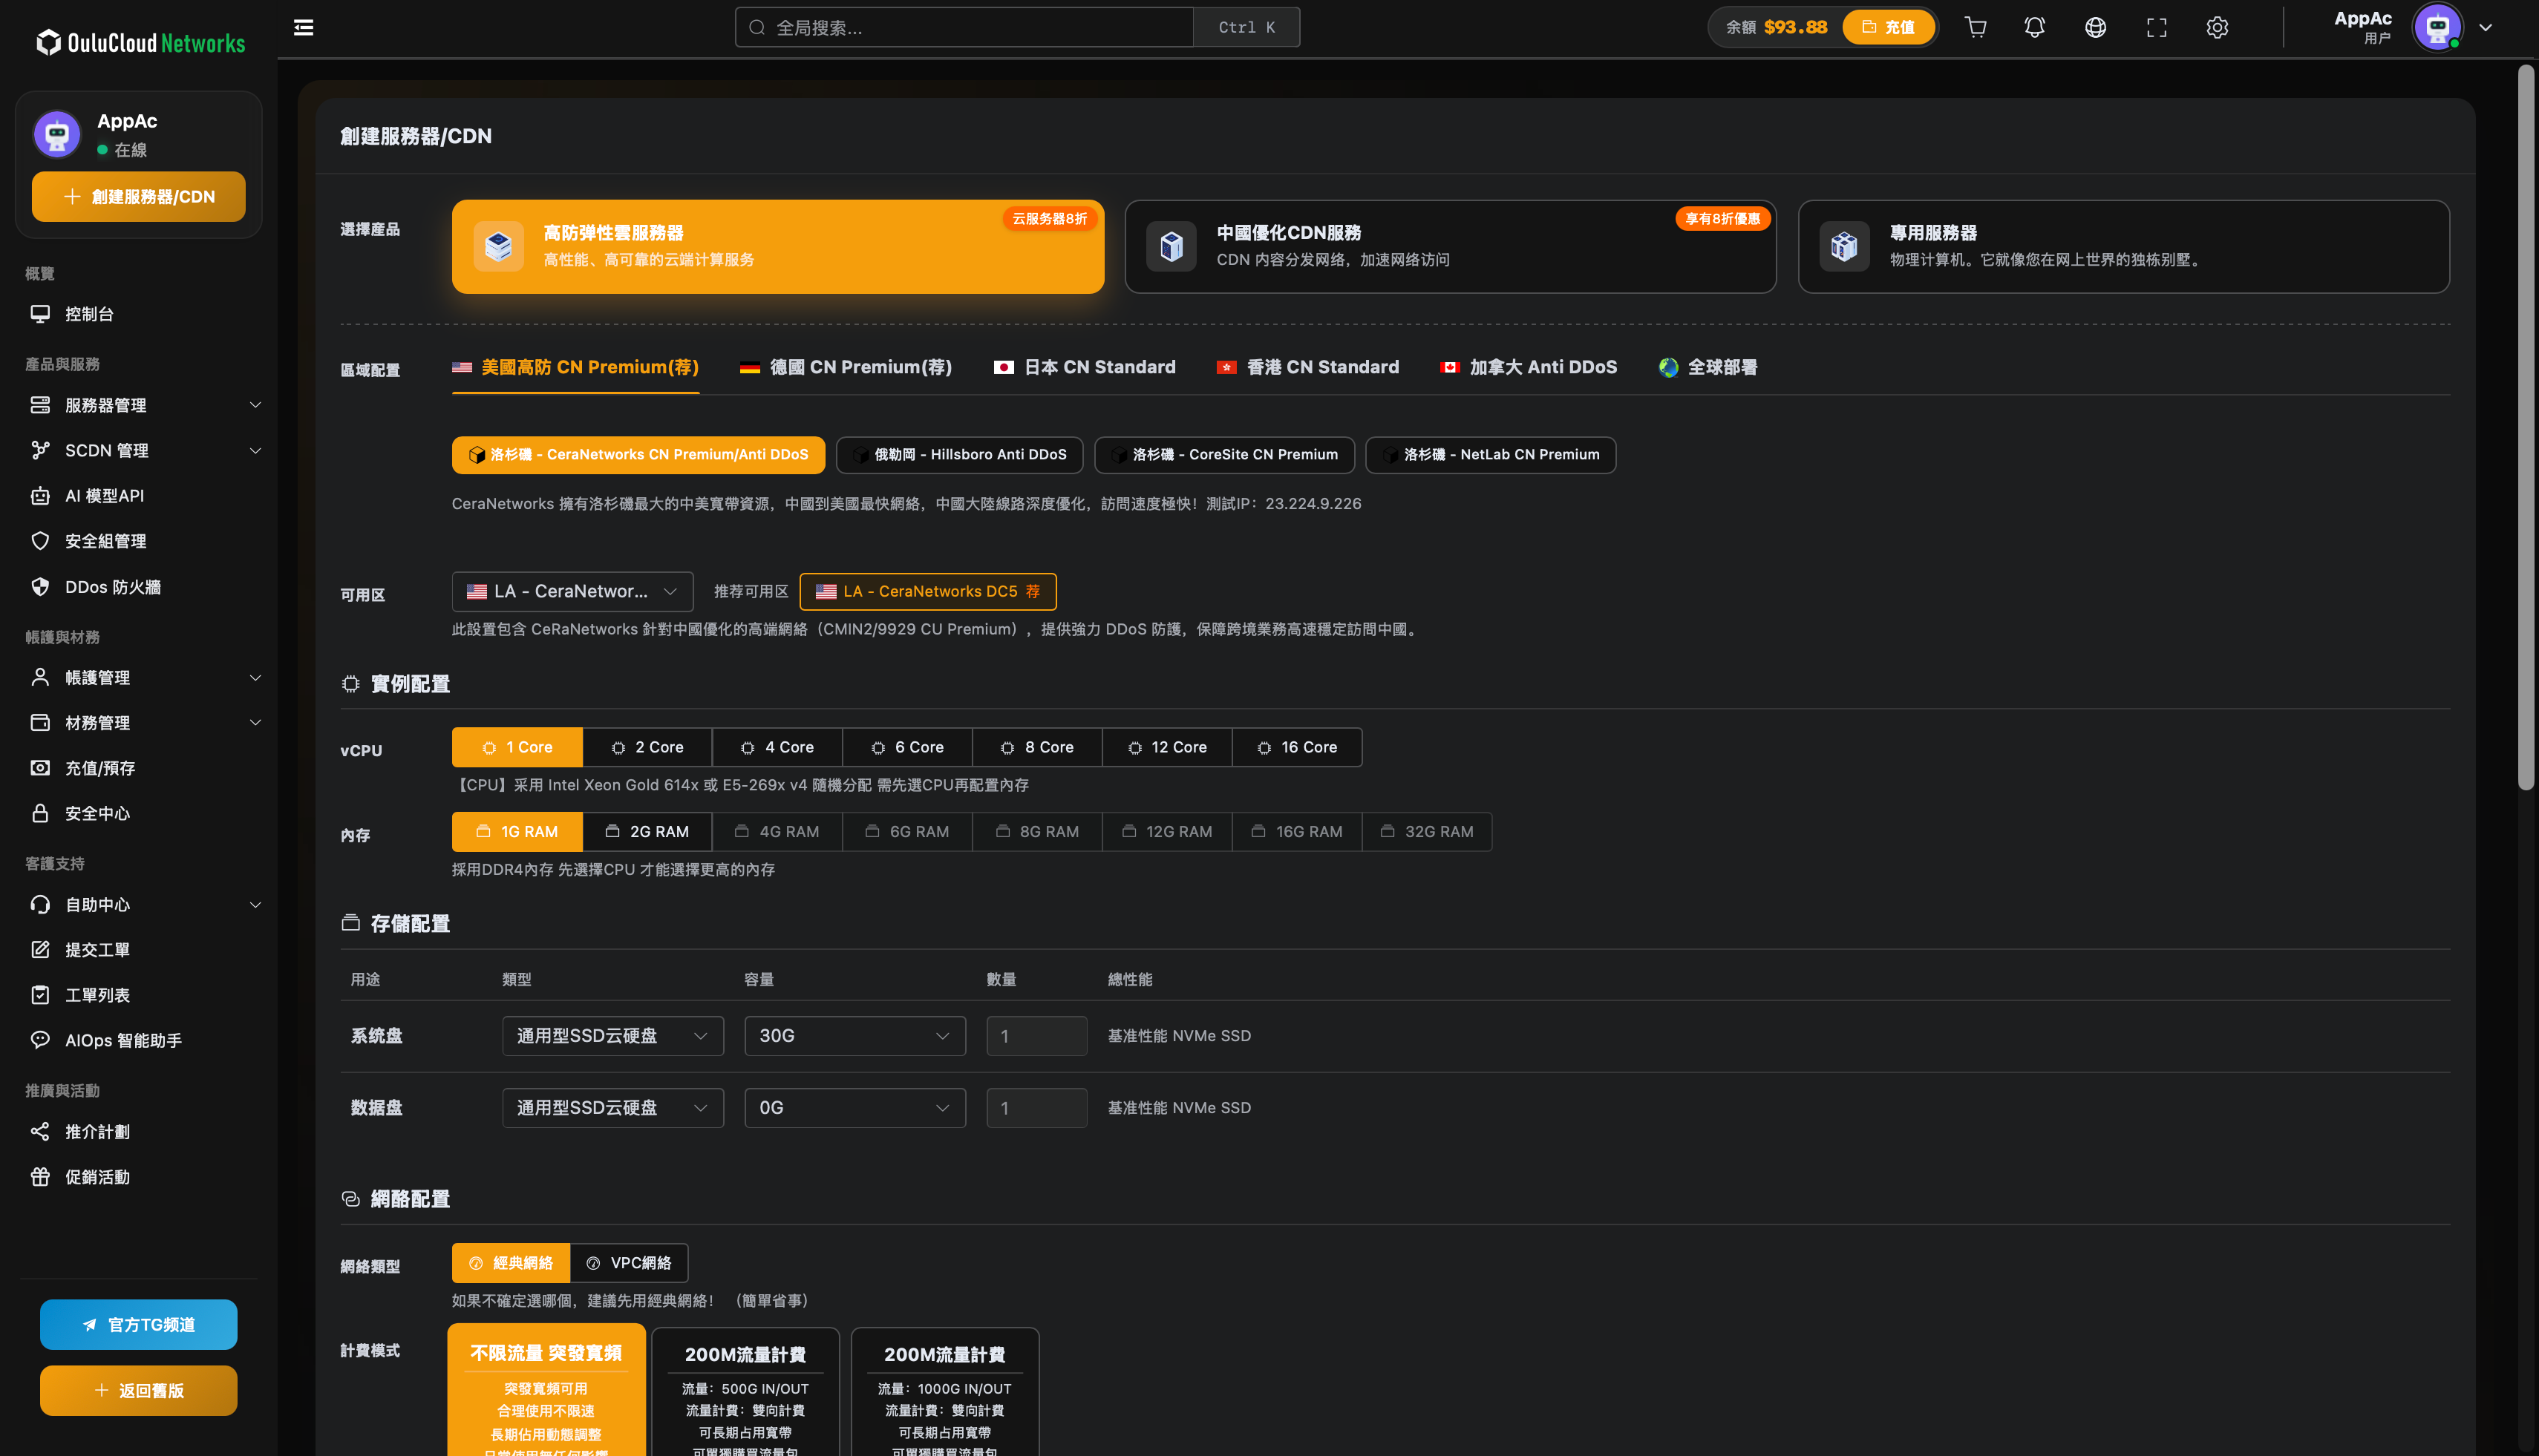Screen dimensions: 2539x1456
Task: Open 促銷活動 sidebar item
Action: (x=138, y=1177)
